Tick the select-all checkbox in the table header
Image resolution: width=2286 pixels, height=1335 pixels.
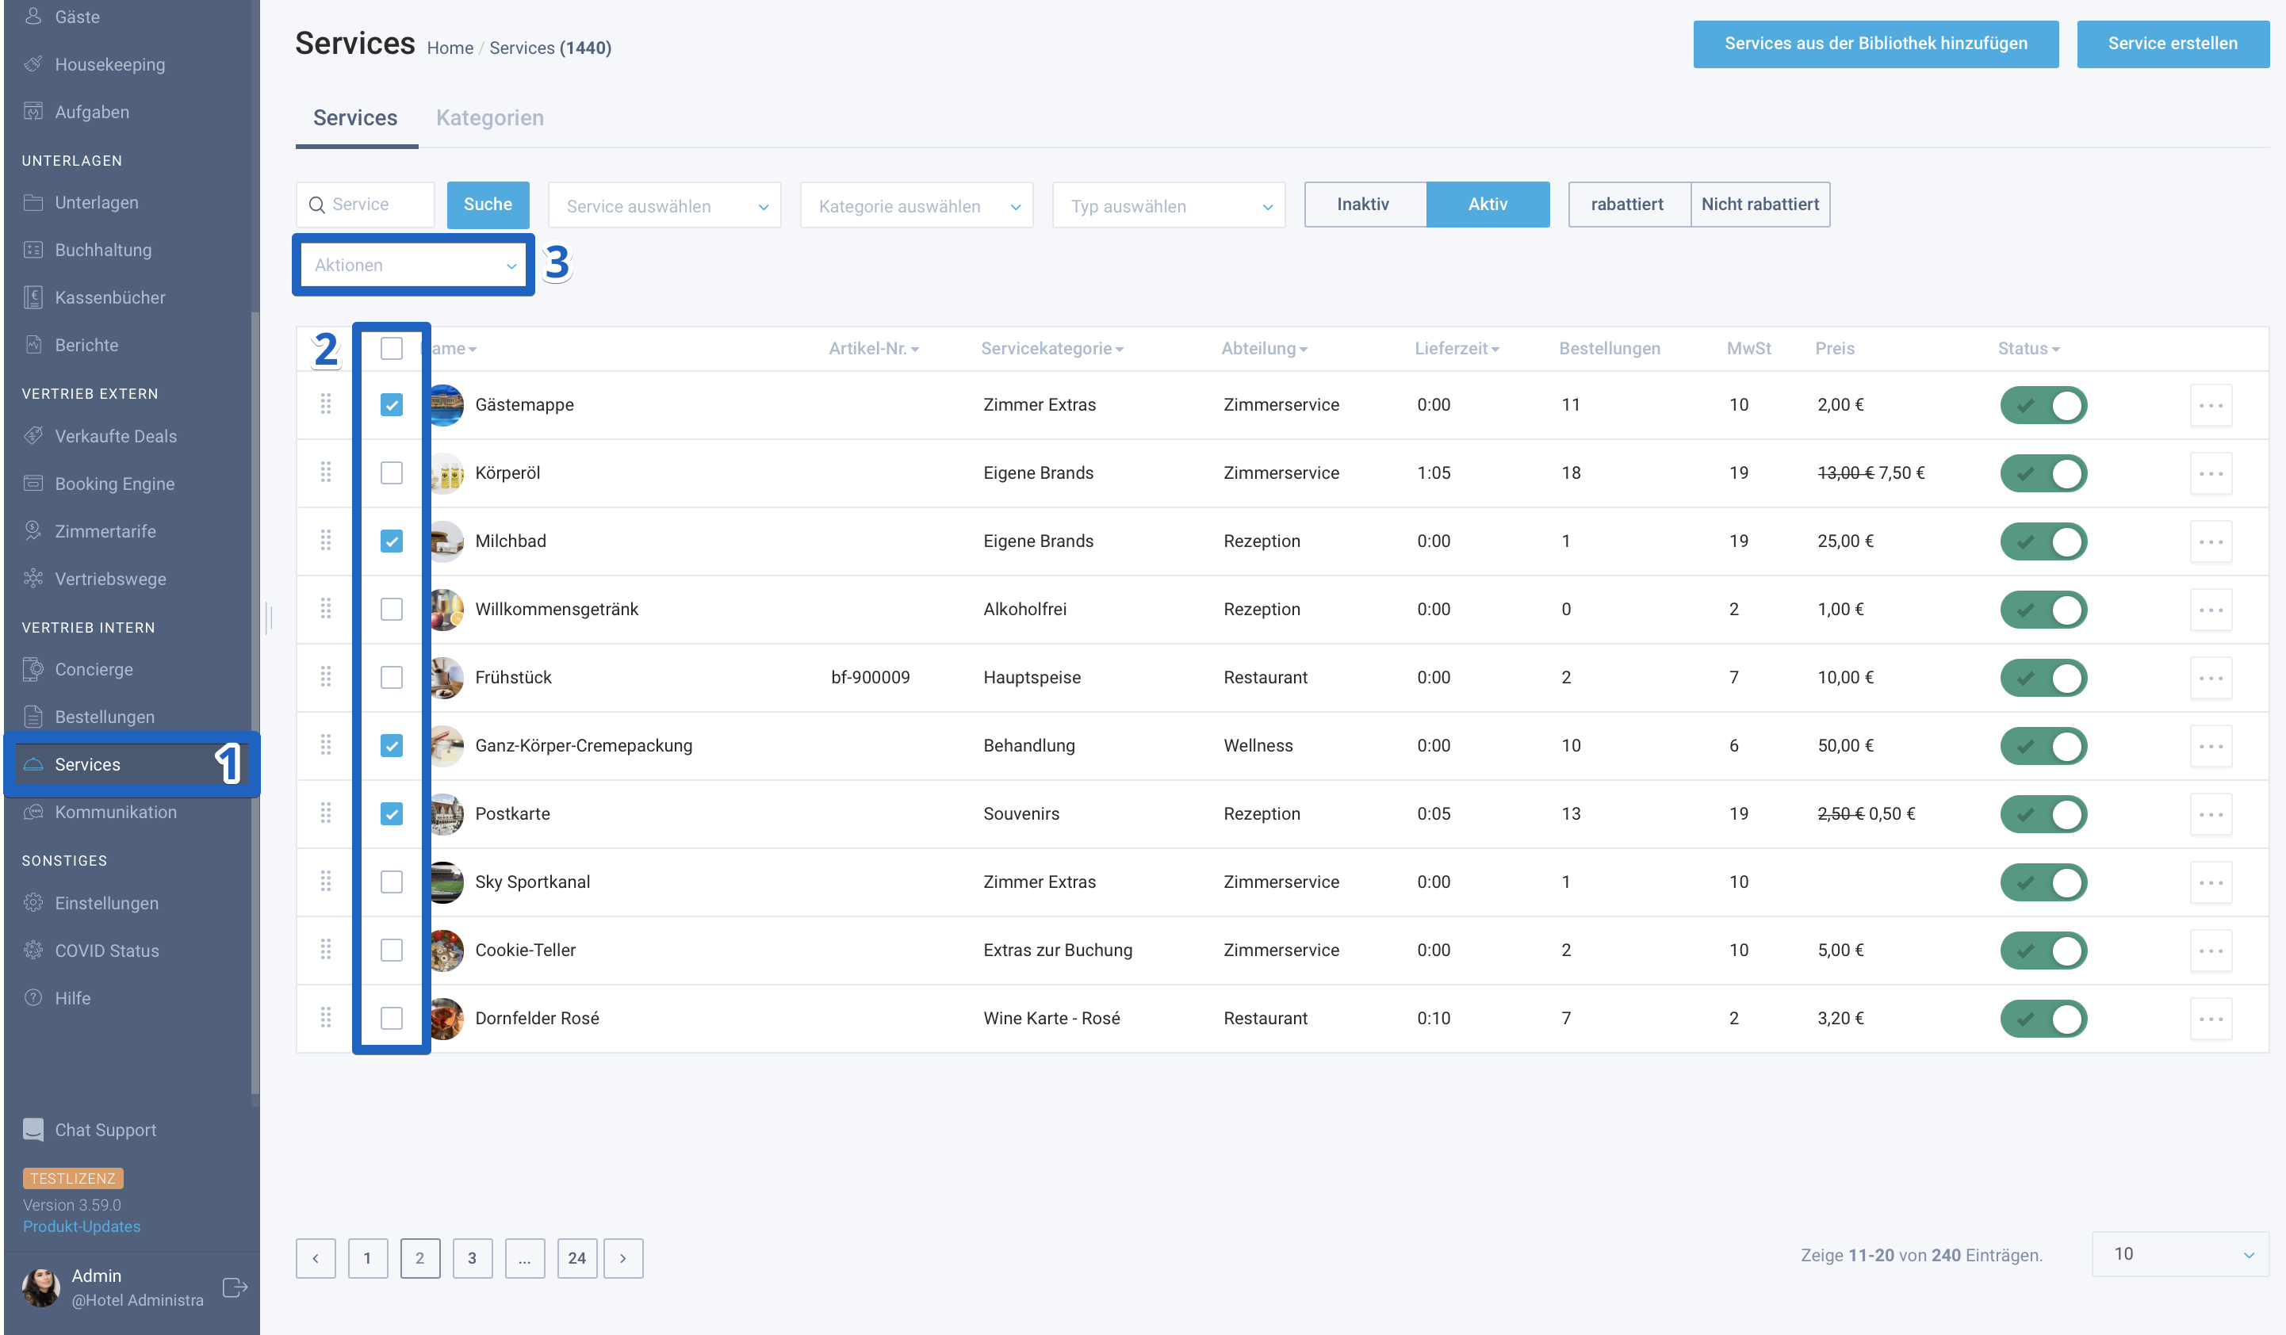[x=391, y=348]
